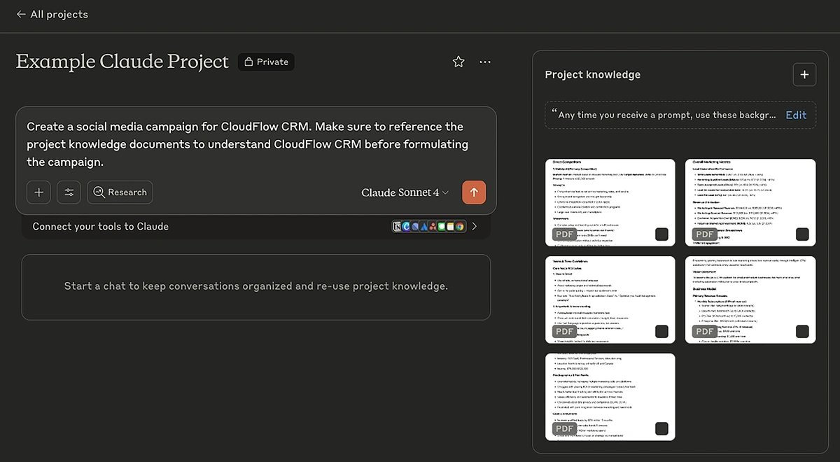The image size is (840, 462).
Task: Star the Example Claude Project
Action: pyautogui.click(x=458, y=62)
